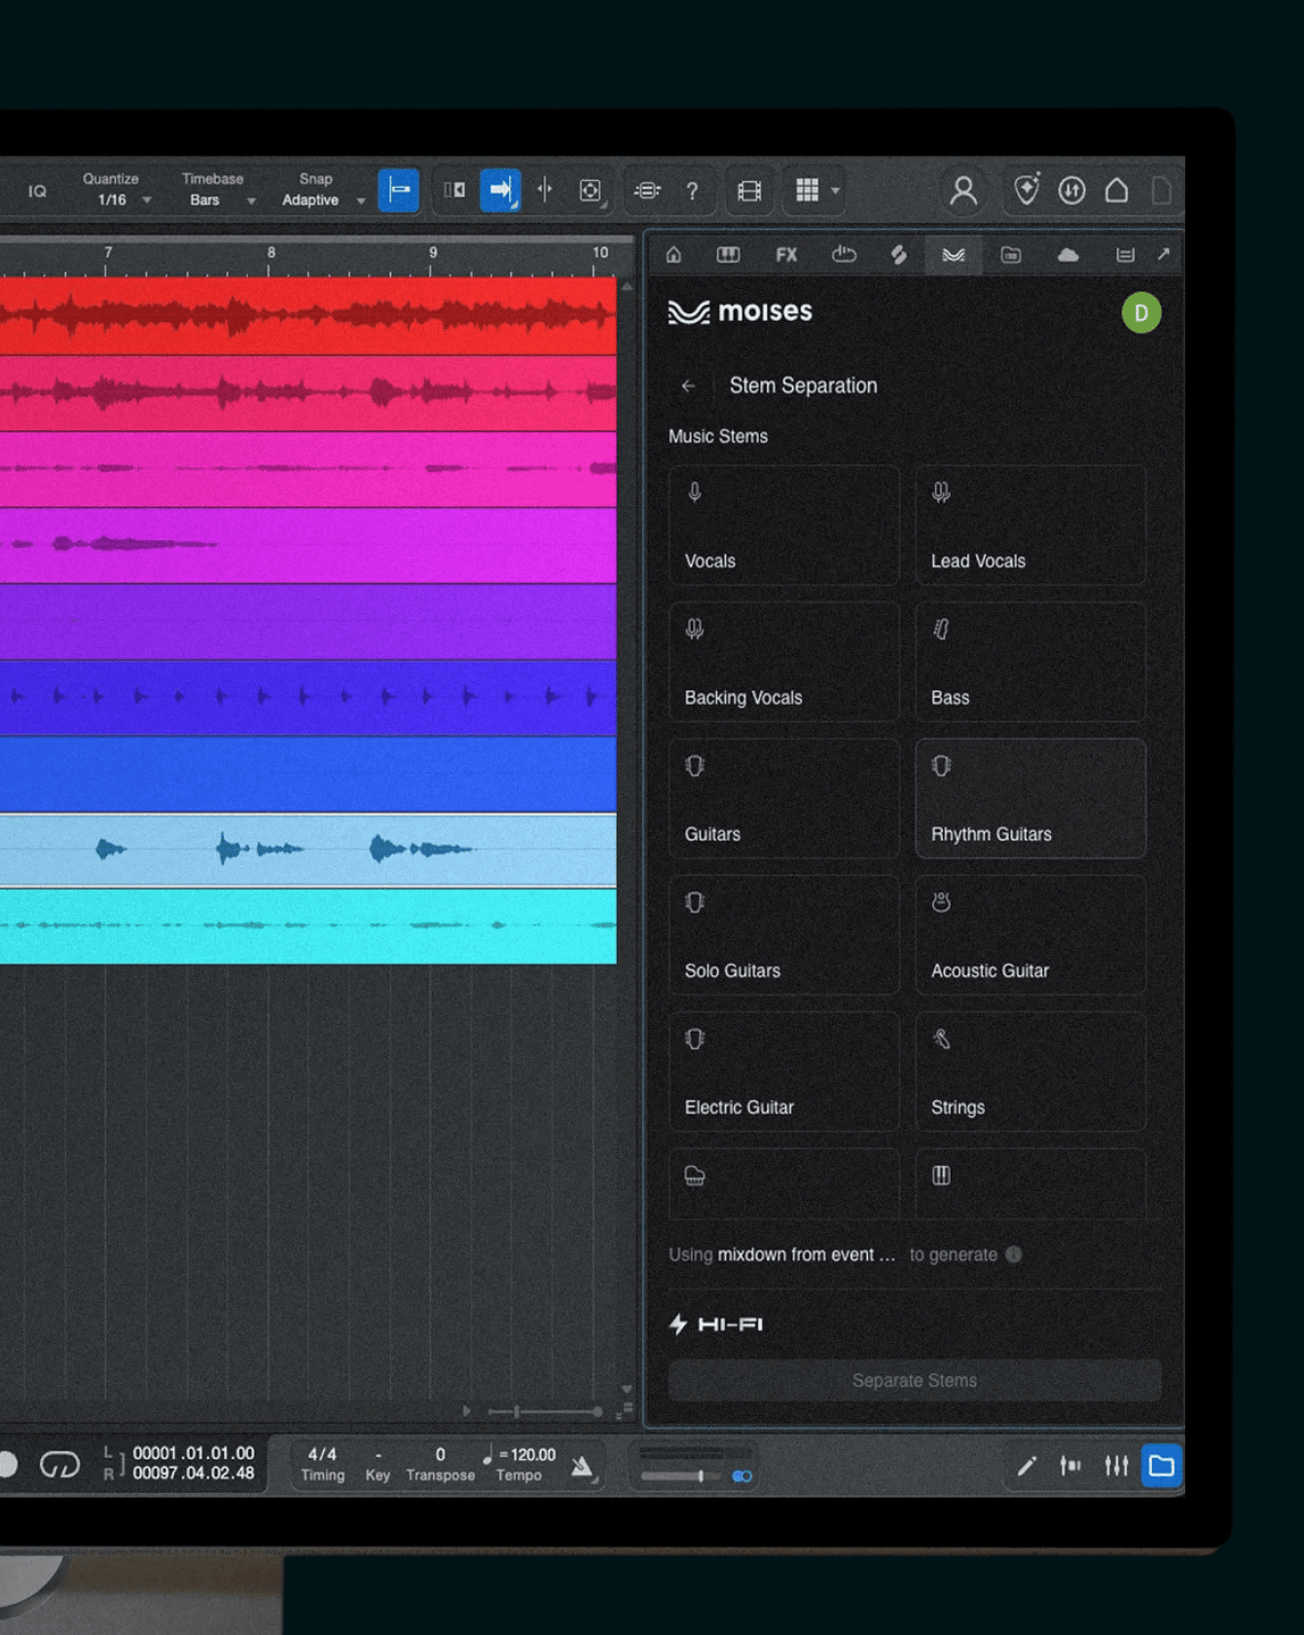Expand arrow beside the grid icon
This screenshot has width=1304, height=1635.
tap(835, 191)
